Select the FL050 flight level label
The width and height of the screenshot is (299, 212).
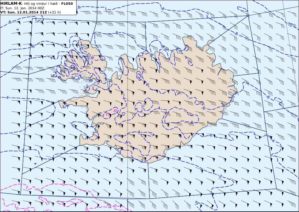pos(67,4)
